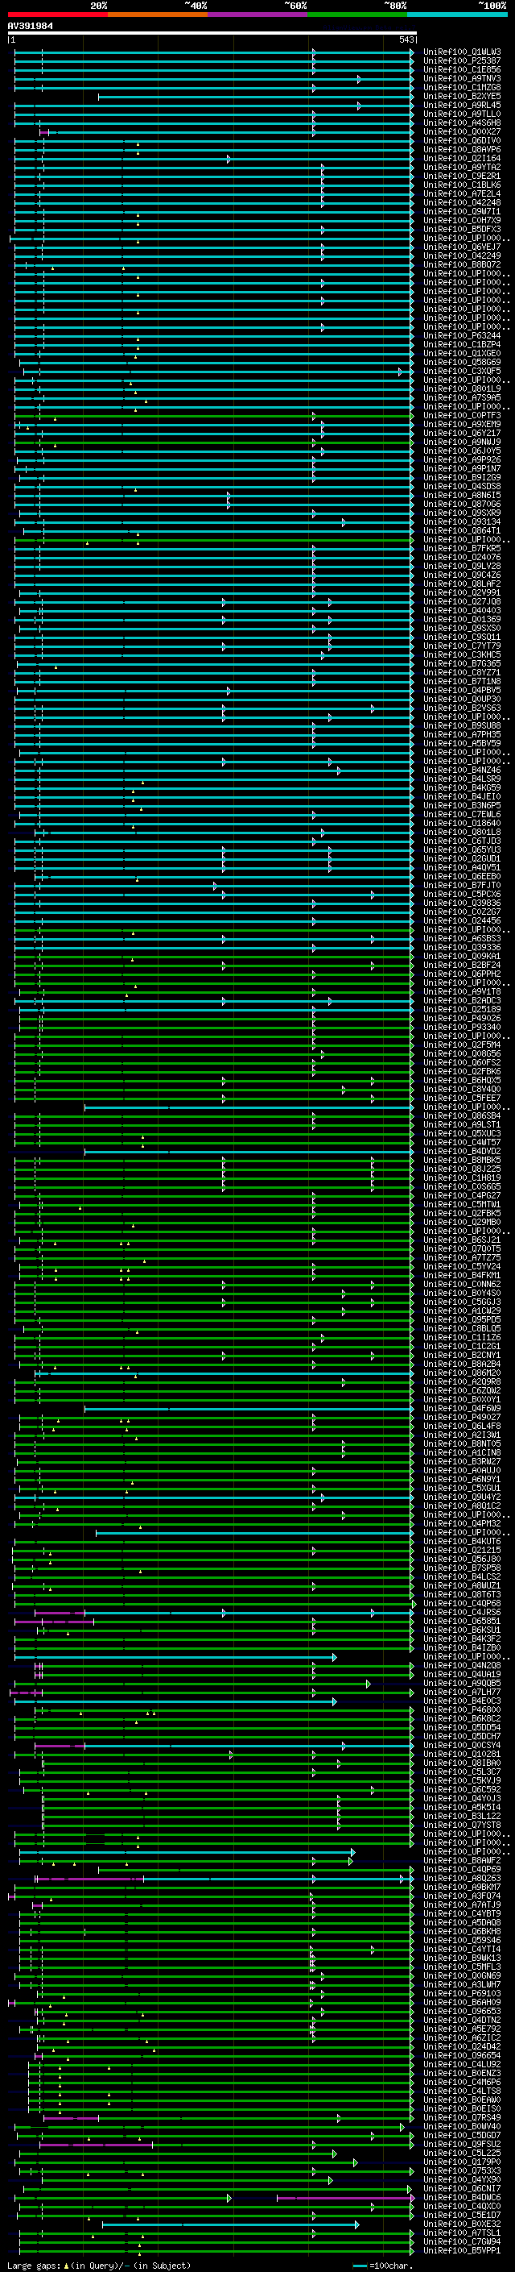Click the ~60% purple identity legend bar
Screen dimensions: 515x2272
[x=258, y=15]
